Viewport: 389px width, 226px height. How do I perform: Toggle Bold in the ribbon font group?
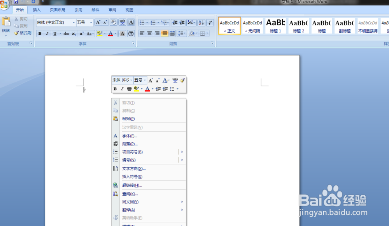pyautogui.click(x=40, y=33)
